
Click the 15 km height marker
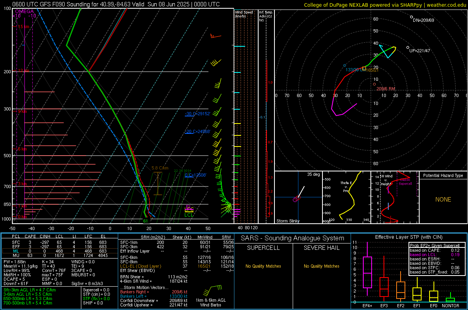pos(23,27)
